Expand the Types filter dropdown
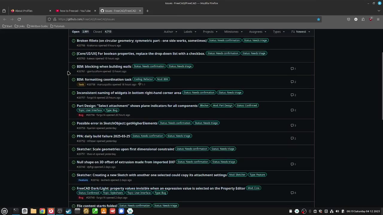The height and width of the screenshot is (215, 383). 279,32
